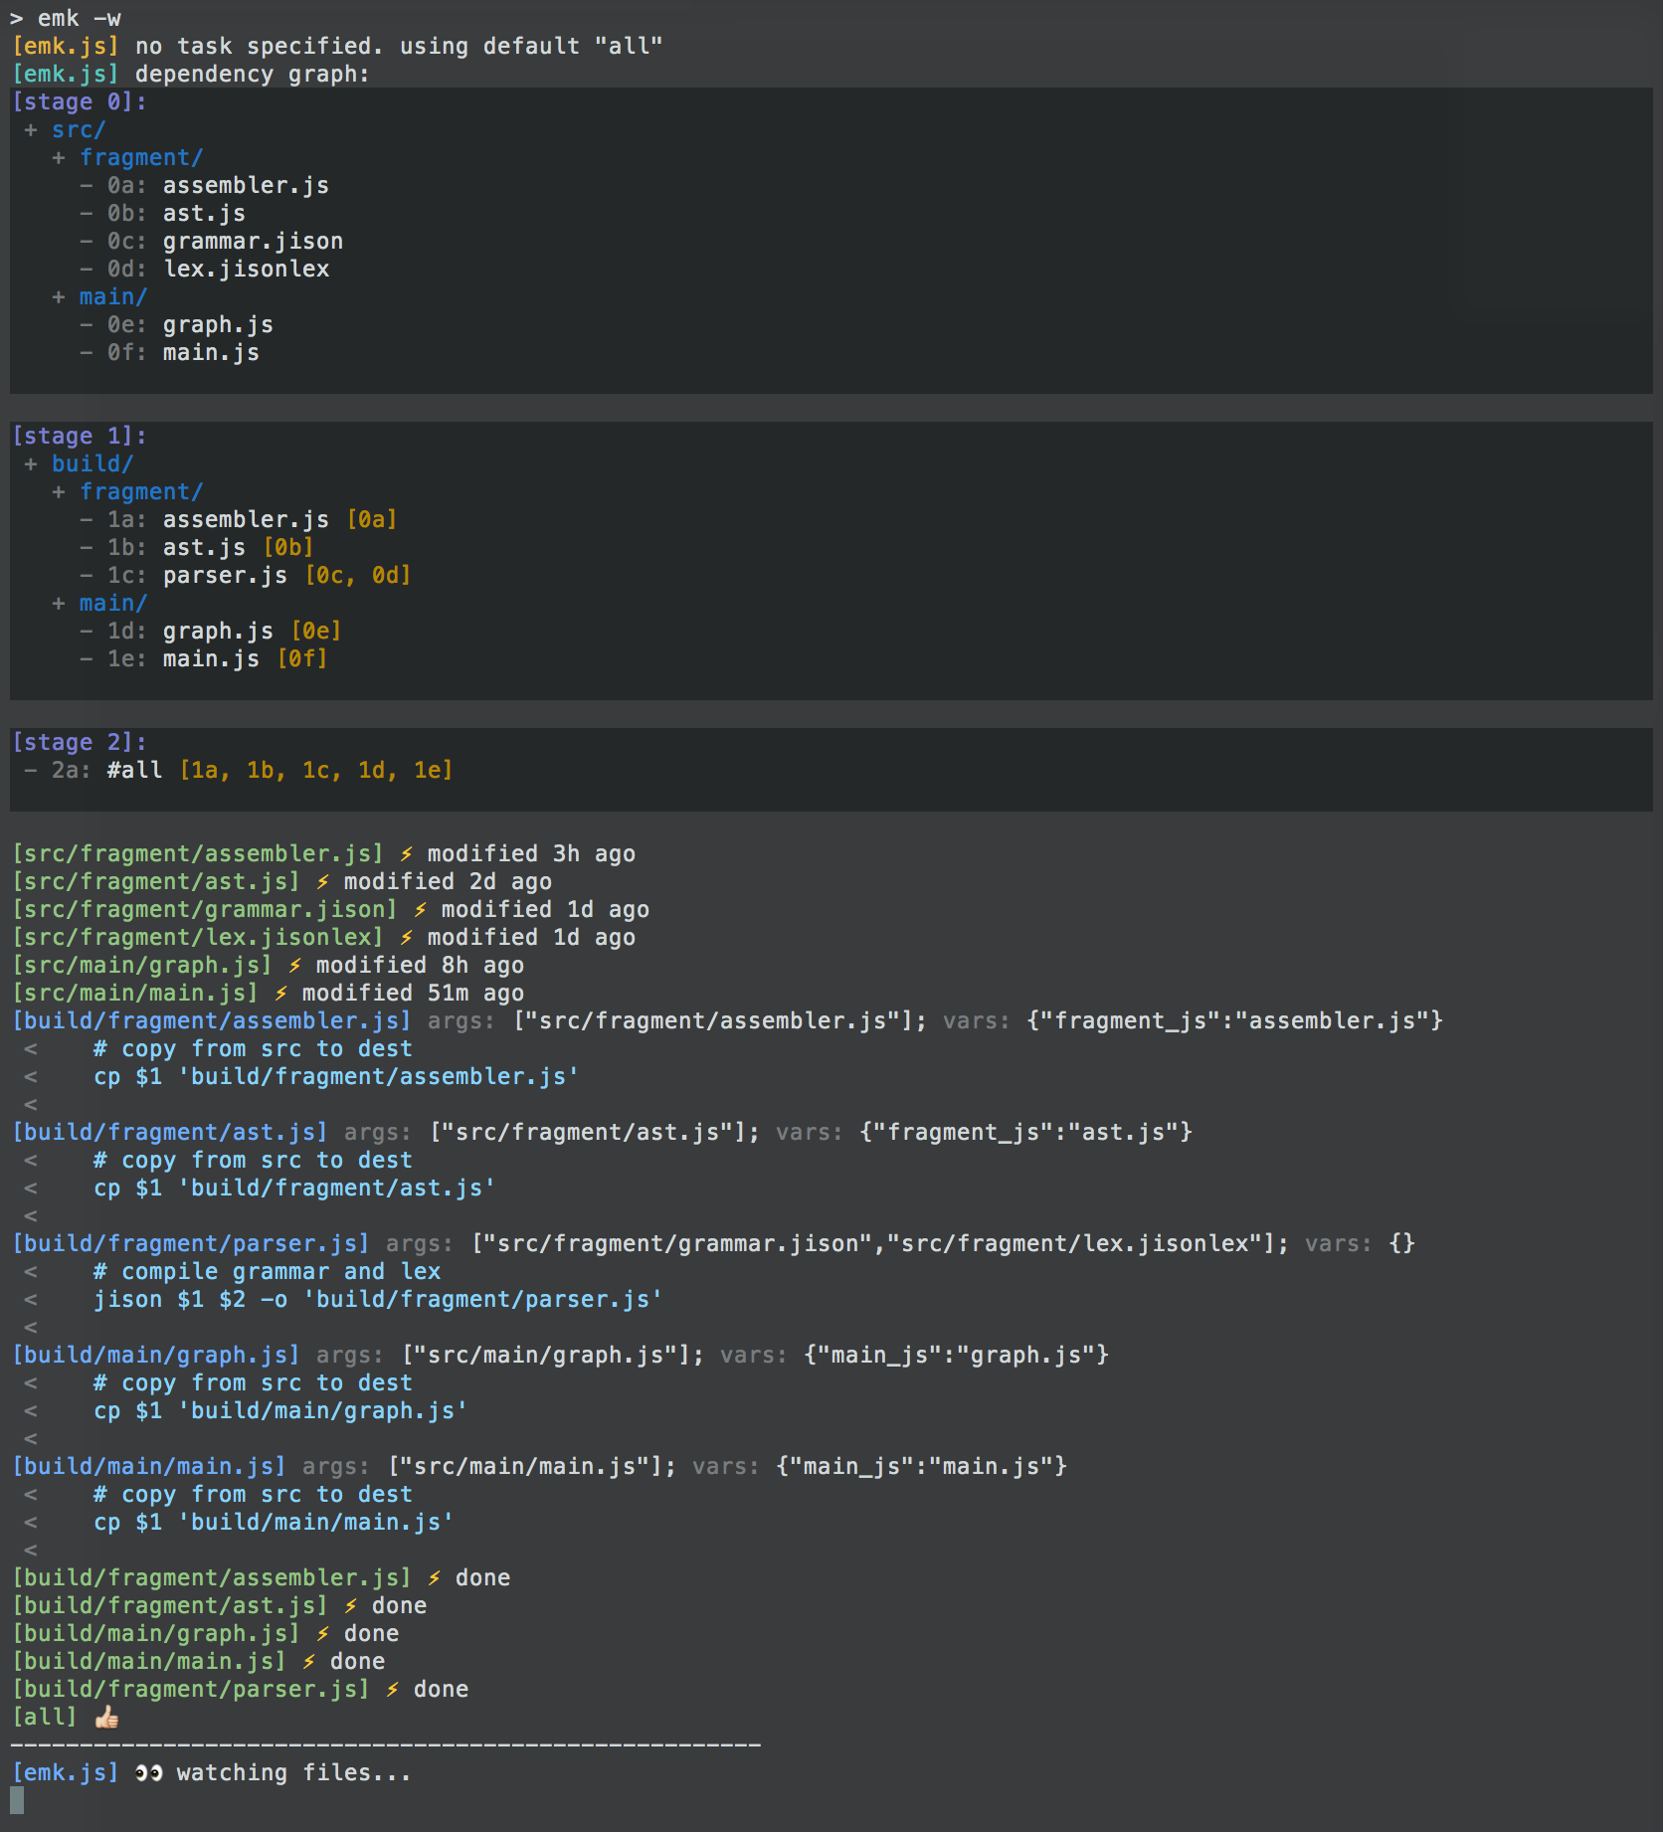Click 'main.js' in row 0f
The height and width of the screenshot is (1832, 1663).
[x=211, y=353]
